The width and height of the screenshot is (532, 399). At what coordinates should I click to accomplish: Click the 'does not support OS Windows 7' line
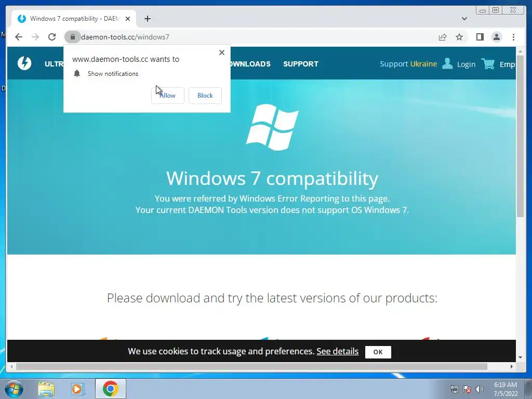coord(272,210)
